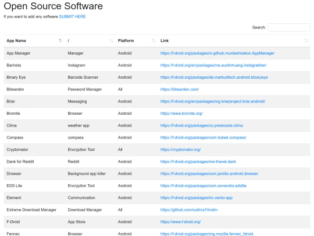Visit the cryptomator.org link
The width and height of the screenshot is (314, 236).
[x=180, y=150]
